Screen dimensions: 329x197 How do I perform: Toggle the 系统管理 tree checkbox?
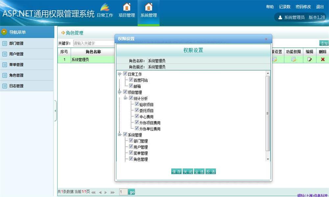[x=125, y=134]
